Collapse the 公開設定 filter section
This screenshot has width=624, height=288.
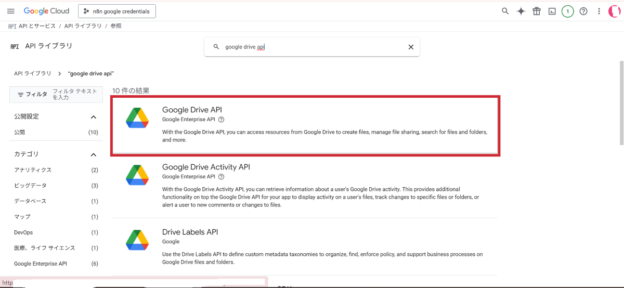pyautogui.click(x=94, y=117)
